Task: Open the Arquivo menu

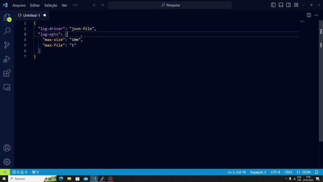Action: click(19, 6)
